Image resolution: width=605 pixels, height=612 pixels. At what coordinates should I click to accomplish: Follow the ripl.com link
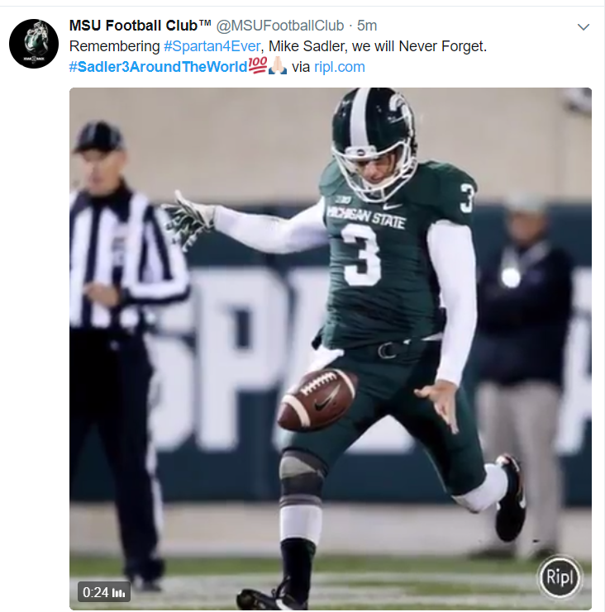pyautogui.click(x=340, y=67)
